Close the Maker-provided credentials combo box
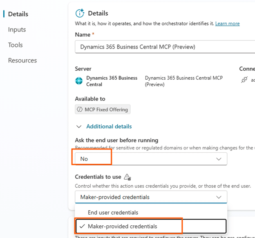This screenshot has height=238, width=255. (x=151, y=197)
